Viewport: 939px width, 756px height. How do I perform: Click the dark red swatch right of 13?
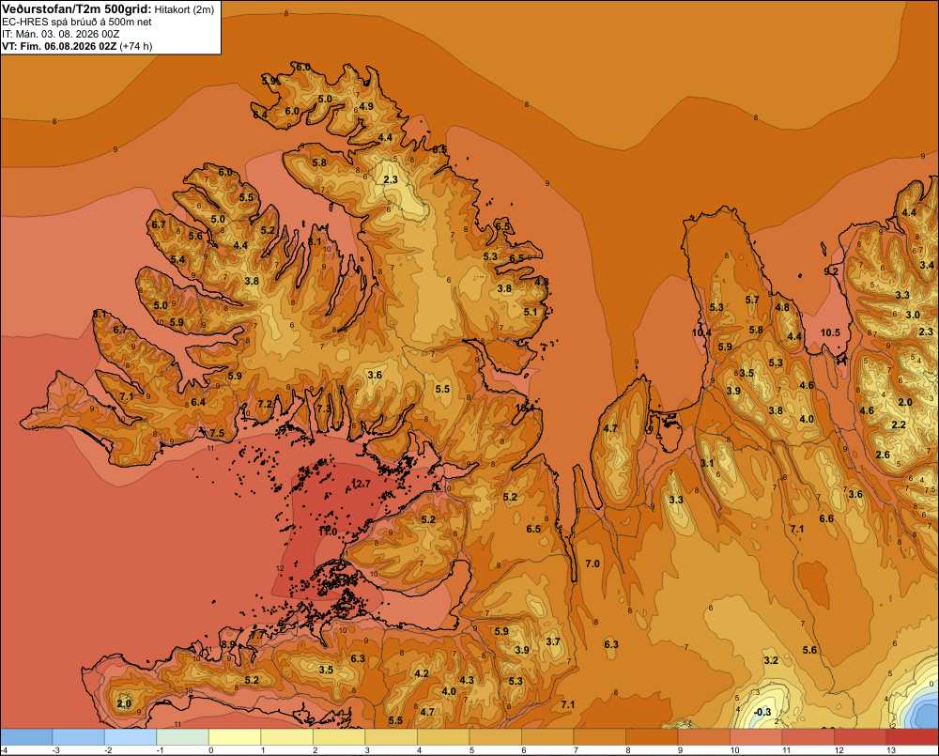click(x=912, y=737)
